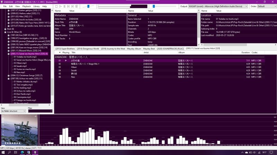Sort the playlist by the Artist column header
The image size is (277, 155).
(x=160, y=53)
